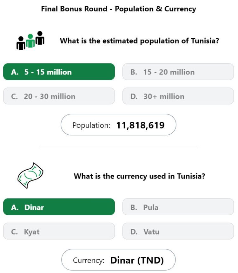
Task: Click the Tunisia currency question text
Action: pos(139,176)
